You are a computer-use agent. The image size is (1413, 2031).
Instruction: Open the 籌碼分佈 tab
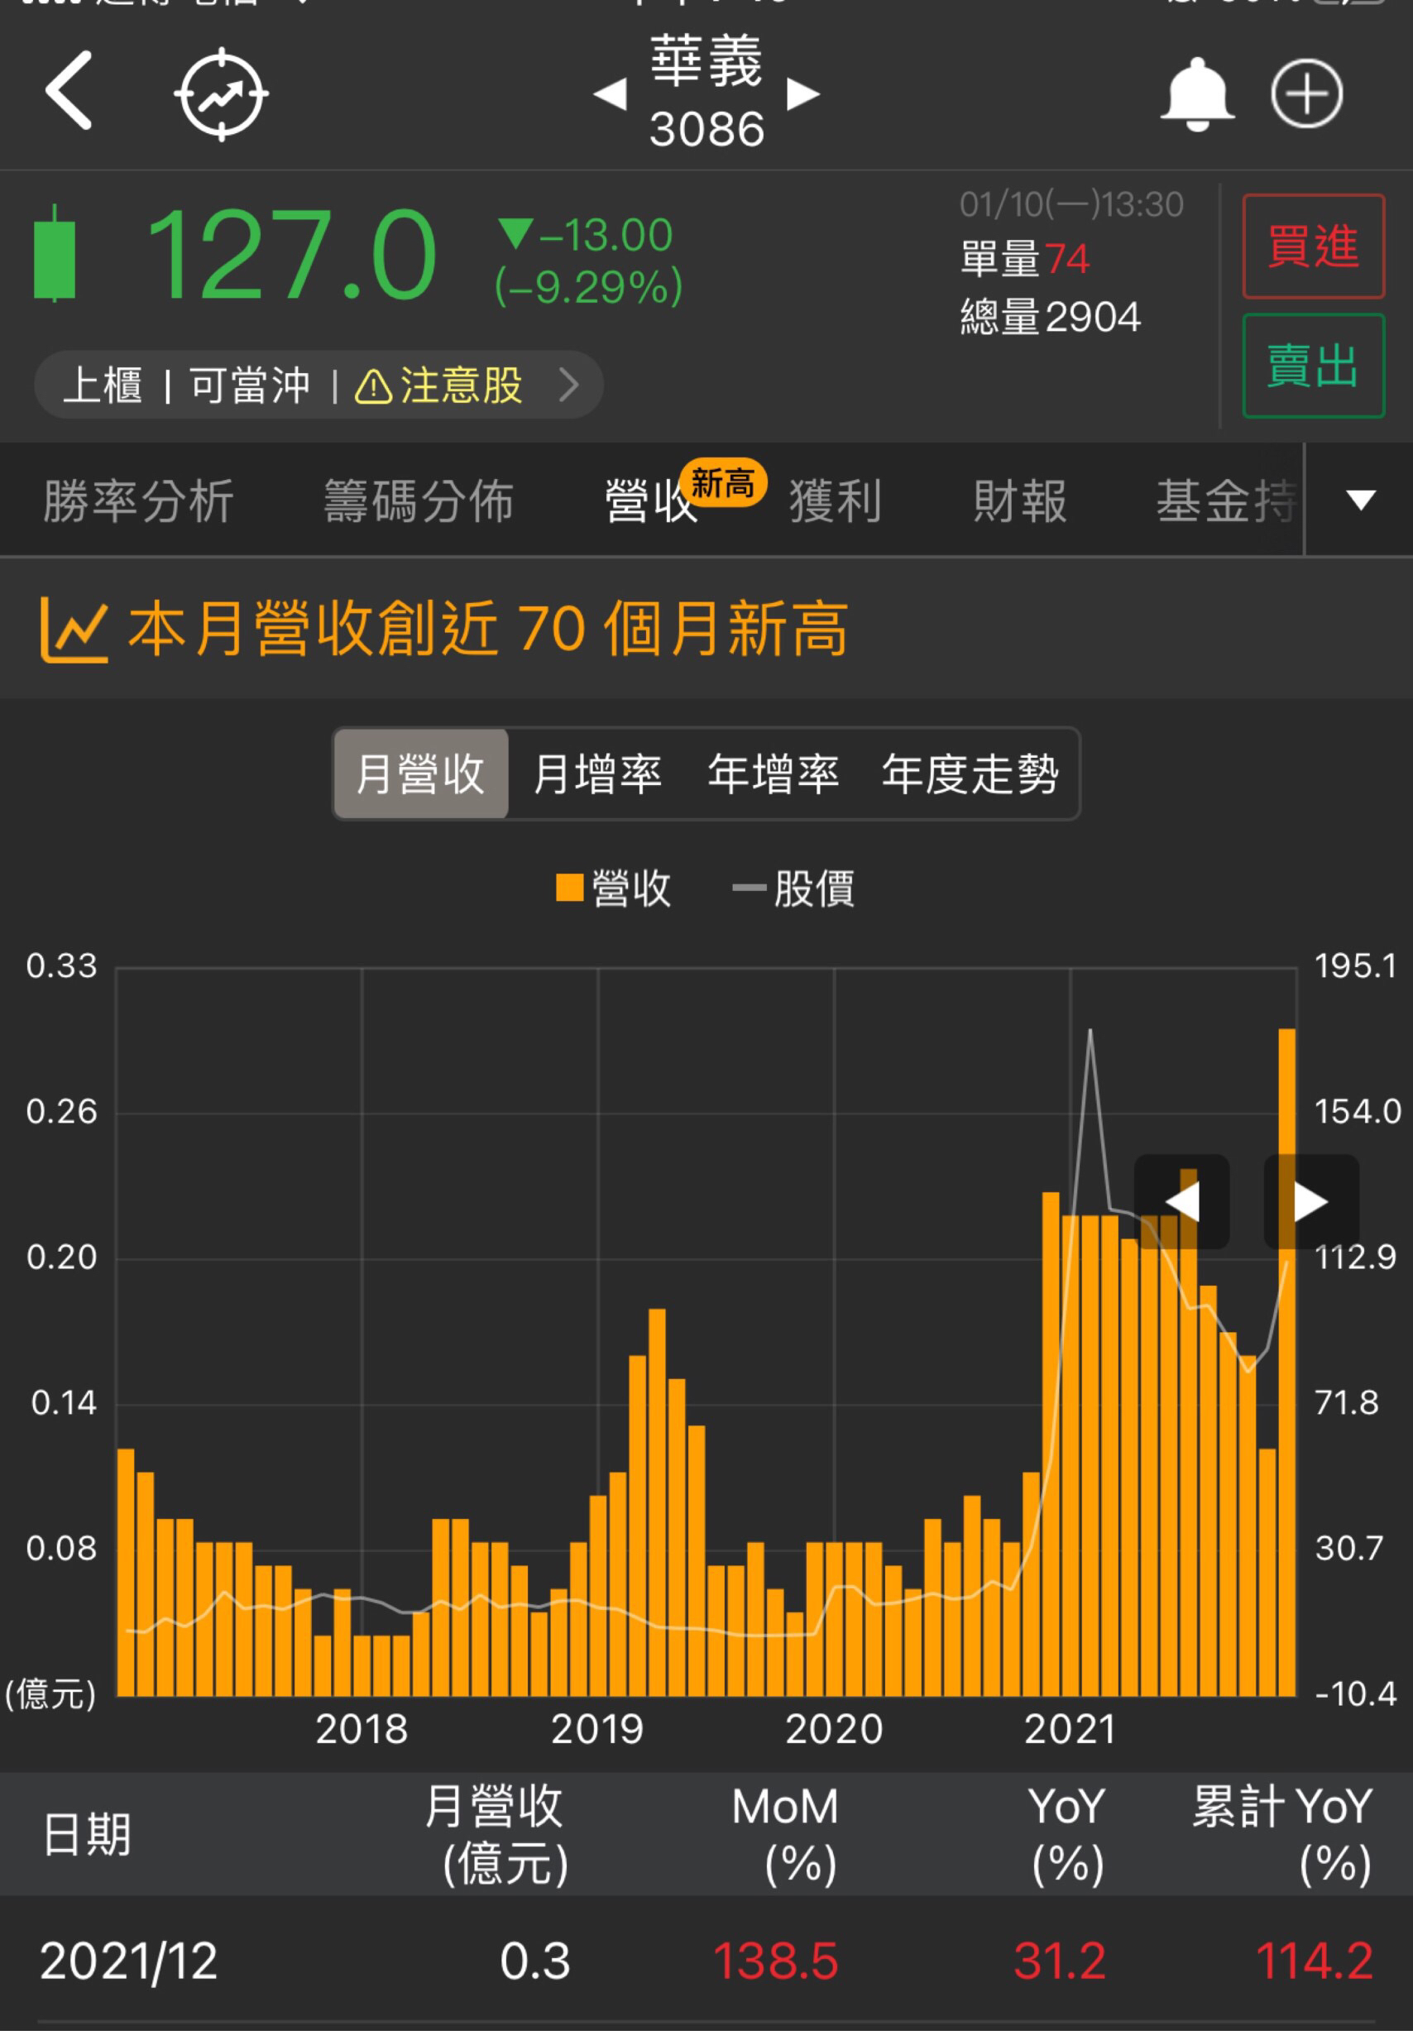(x=419, y=501)
